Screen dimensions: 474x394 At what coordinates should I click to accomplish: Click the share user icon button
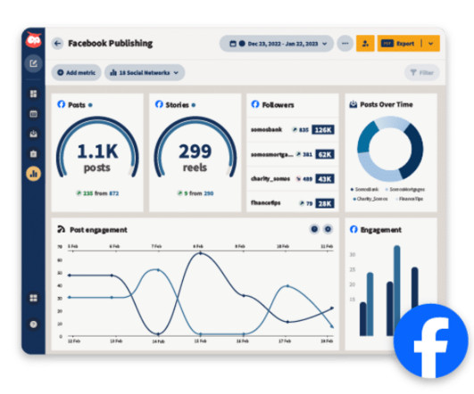point(365,44)
